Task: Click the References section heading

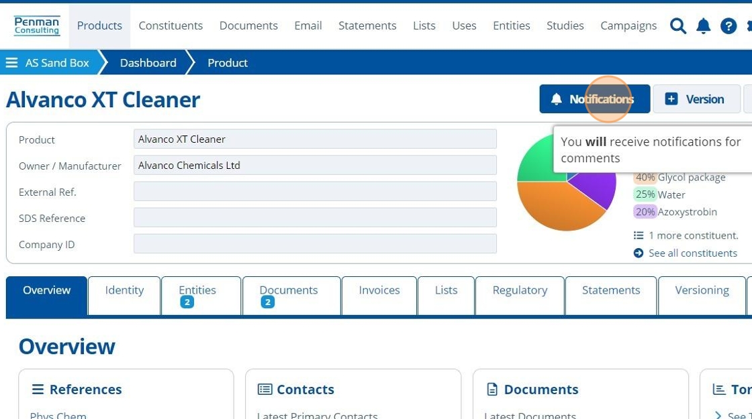Action: 85,390
